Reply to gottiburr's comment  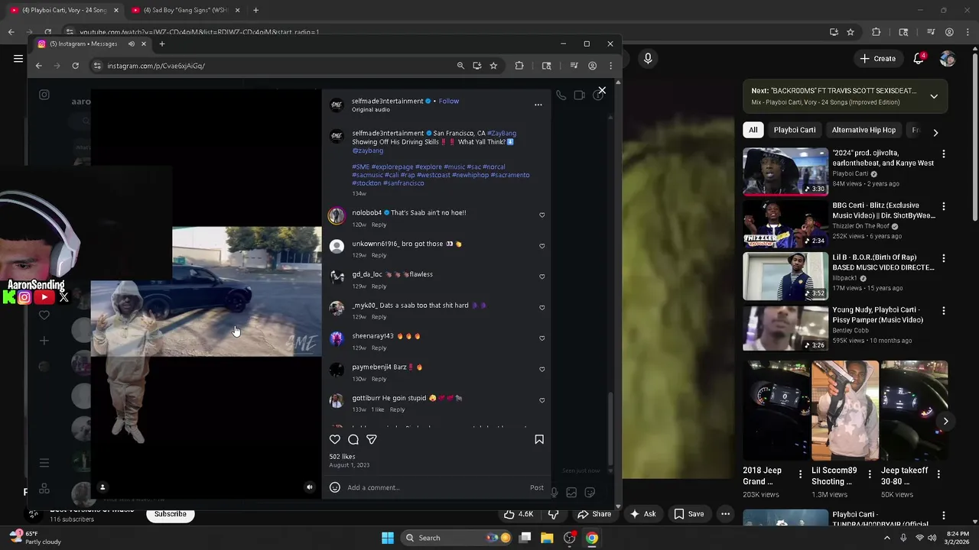tap(397, 409)
